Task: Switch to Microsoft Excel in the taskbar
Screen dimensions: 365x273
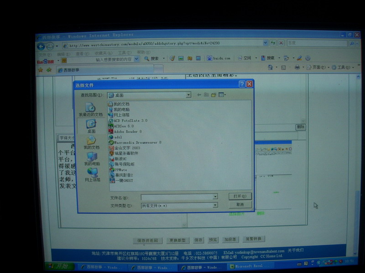Action: coord(249,266)
